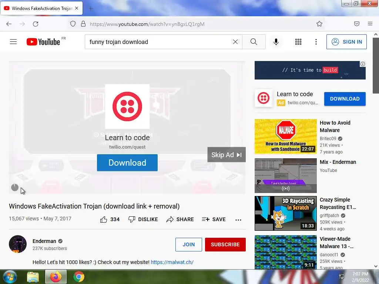The image size is (379, 284).
Task: Open the Mix - Enderman playlist thumbnail
Action: click(285, 176)
